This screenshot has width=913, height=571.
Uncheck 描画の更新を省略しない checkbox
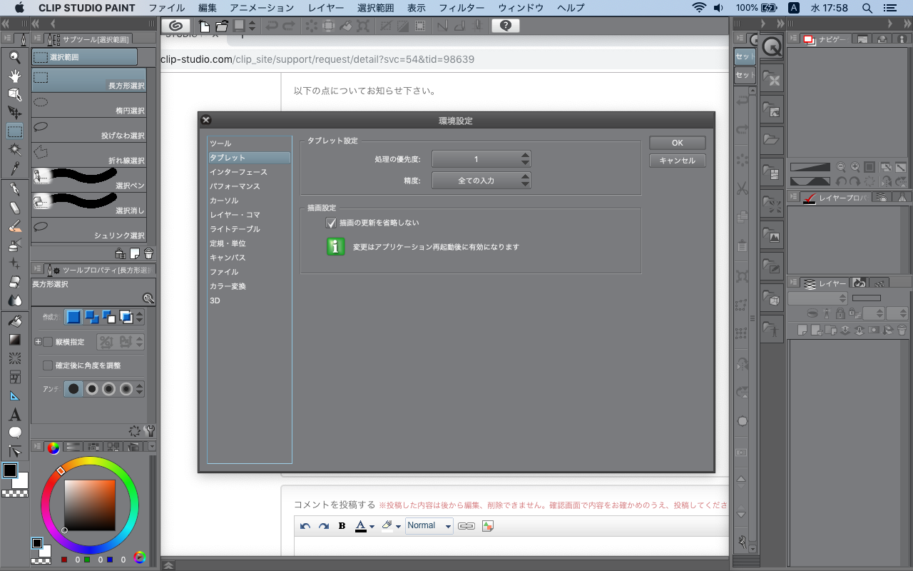[x=331, y=223]
